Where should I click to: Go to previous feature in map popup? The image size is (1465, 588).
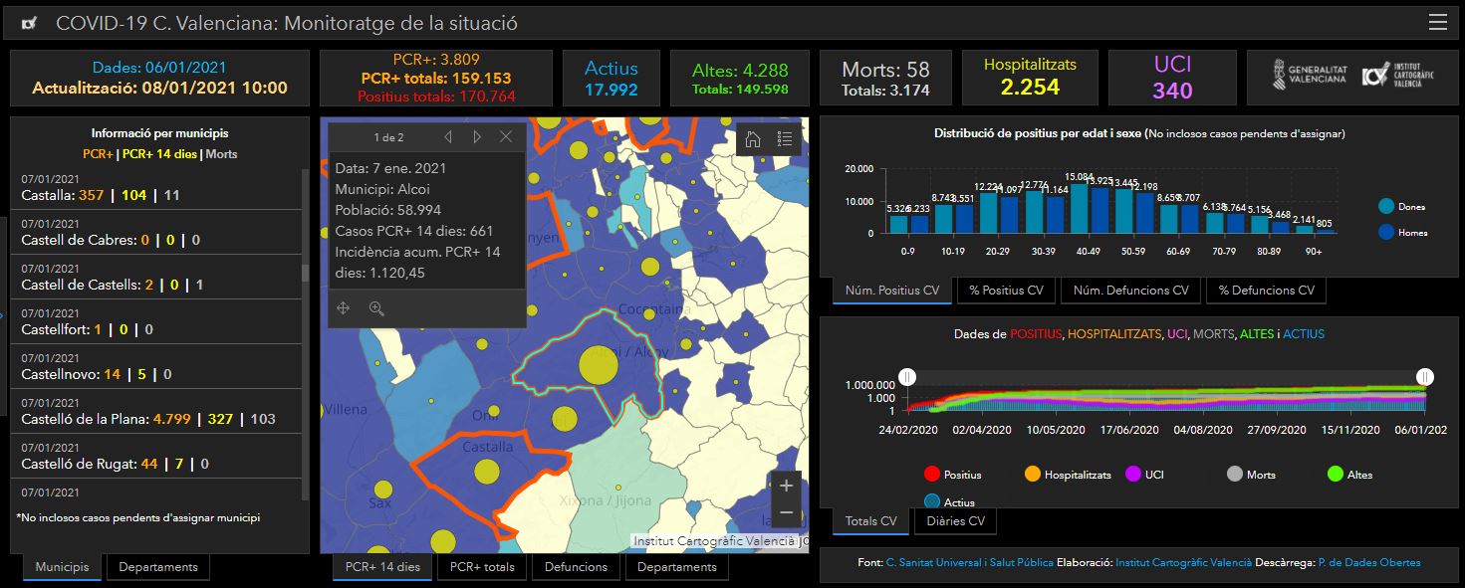coord(448,136)
